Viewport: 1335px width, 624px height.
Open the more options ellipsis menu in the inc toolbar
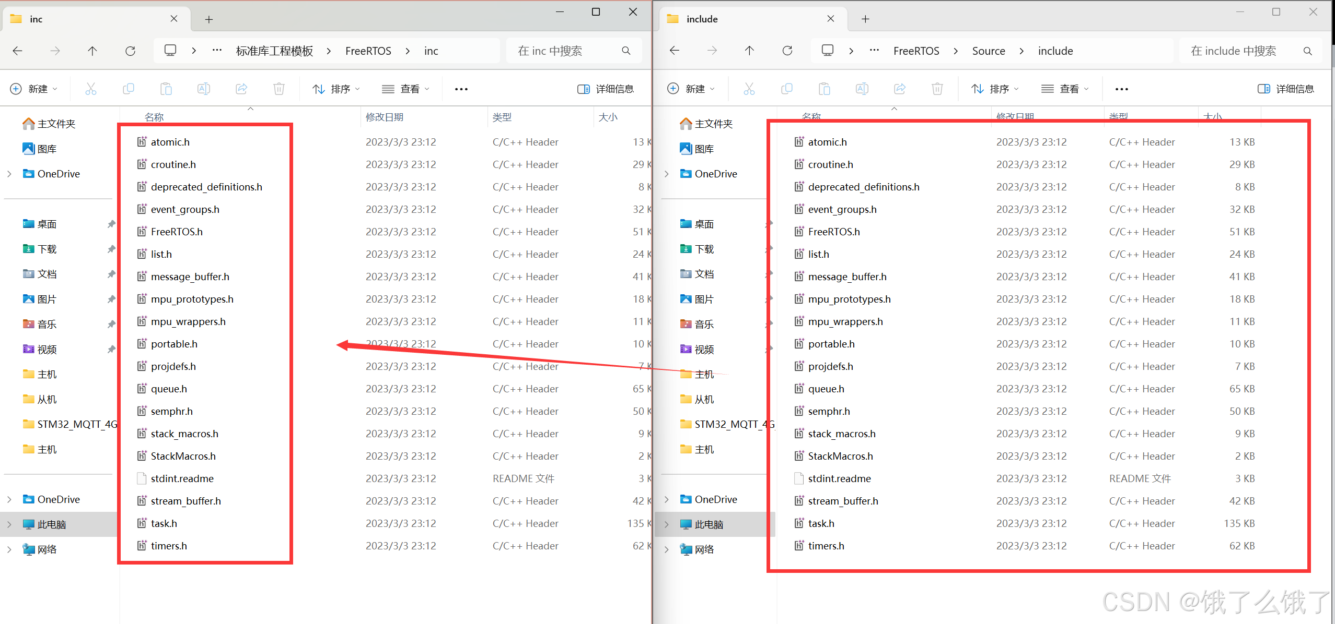point(461,89)
